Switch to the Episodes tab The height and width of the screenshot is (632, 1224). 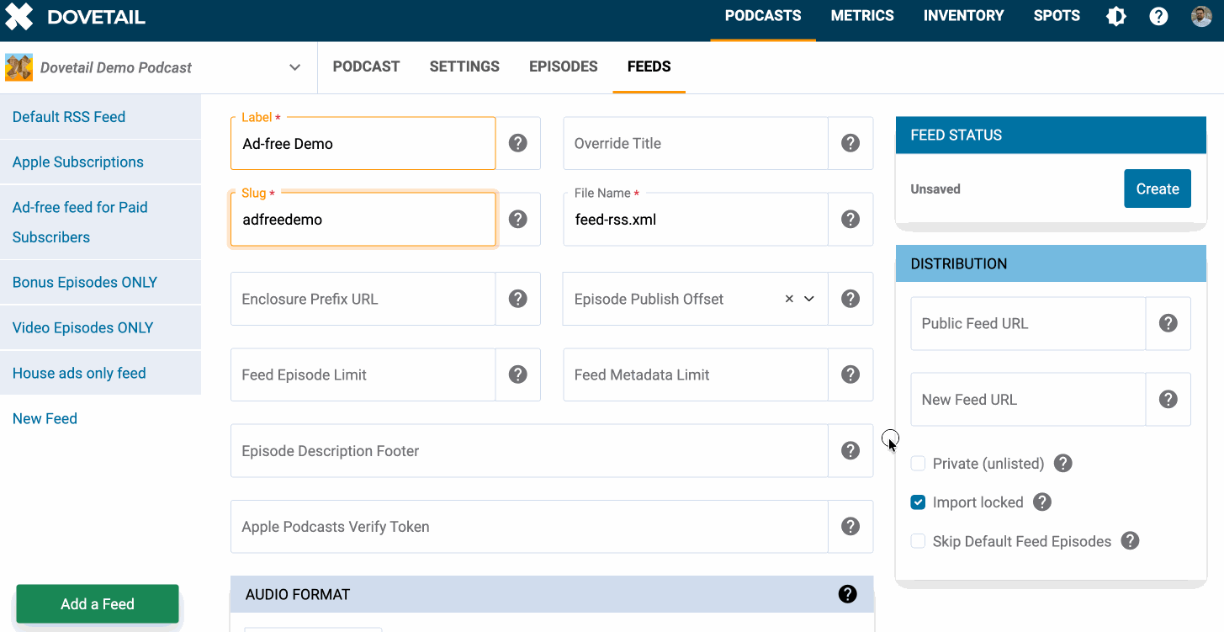563,66
